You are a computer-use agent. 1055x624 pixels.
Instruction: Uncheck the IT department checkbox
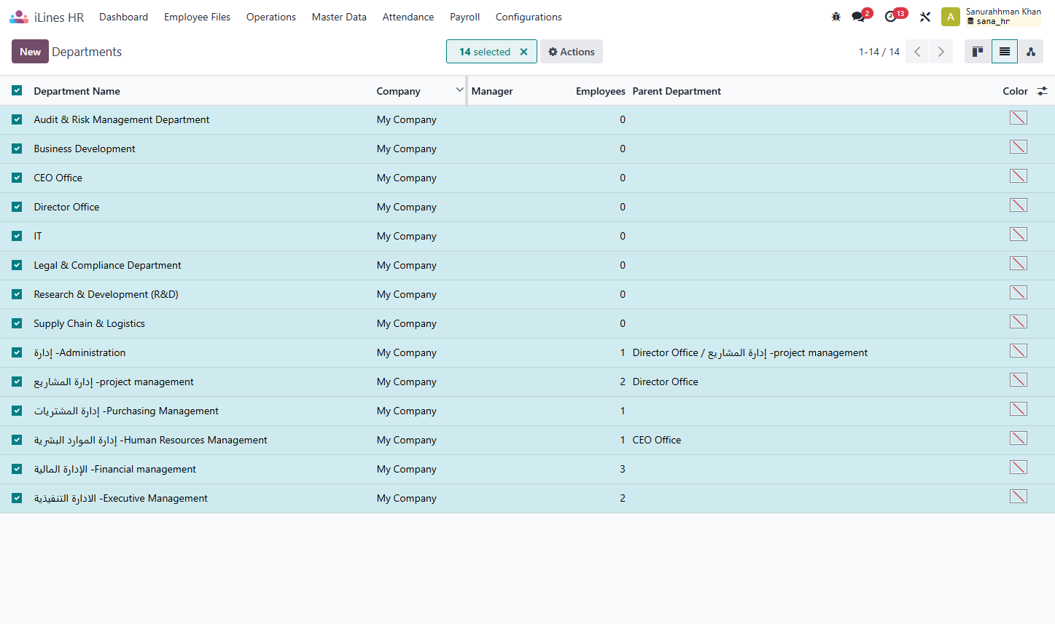17,236
